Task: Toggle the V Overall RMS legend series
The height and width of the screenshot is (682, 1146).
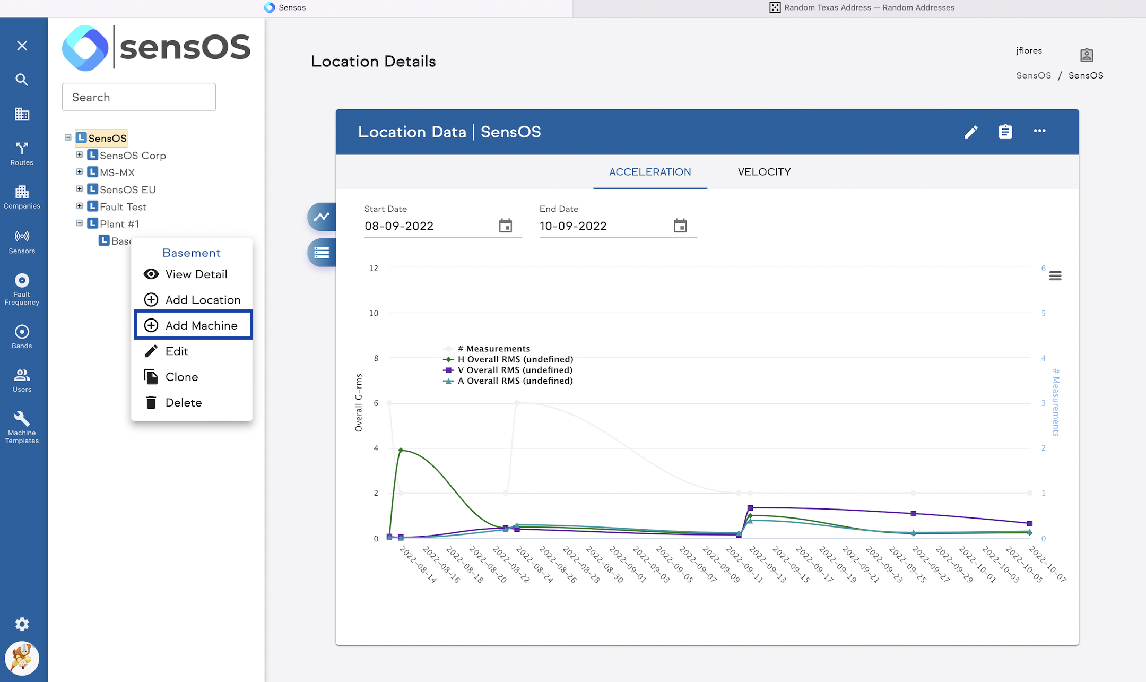Action: [x=508, y=370]
